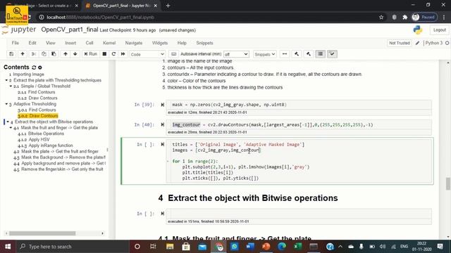451x253 pixels.
Task: Jump to highlighted 3.0.2 Draw Contours entry
Action: [37, 116]
